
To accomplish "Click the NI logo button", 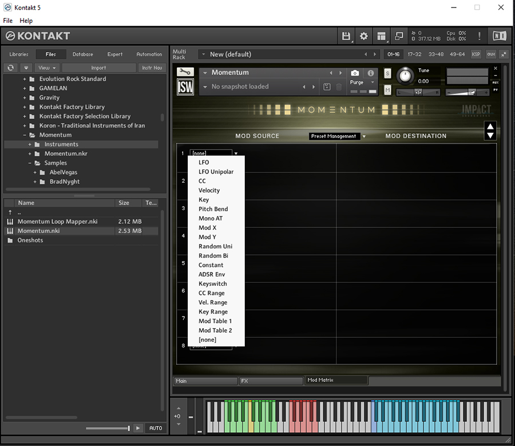I will coord(499,35).
